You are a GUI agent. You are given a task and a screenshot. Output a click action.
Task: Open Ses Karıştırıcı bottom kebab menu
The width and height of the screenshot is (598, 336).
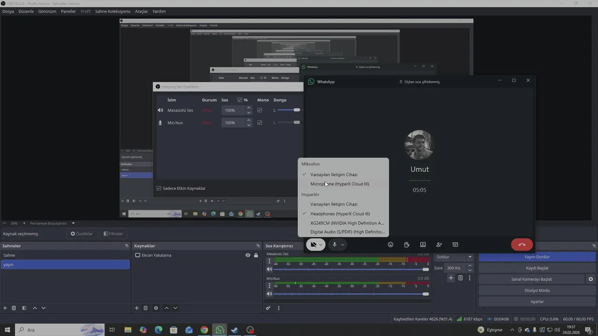coord(279,308)
